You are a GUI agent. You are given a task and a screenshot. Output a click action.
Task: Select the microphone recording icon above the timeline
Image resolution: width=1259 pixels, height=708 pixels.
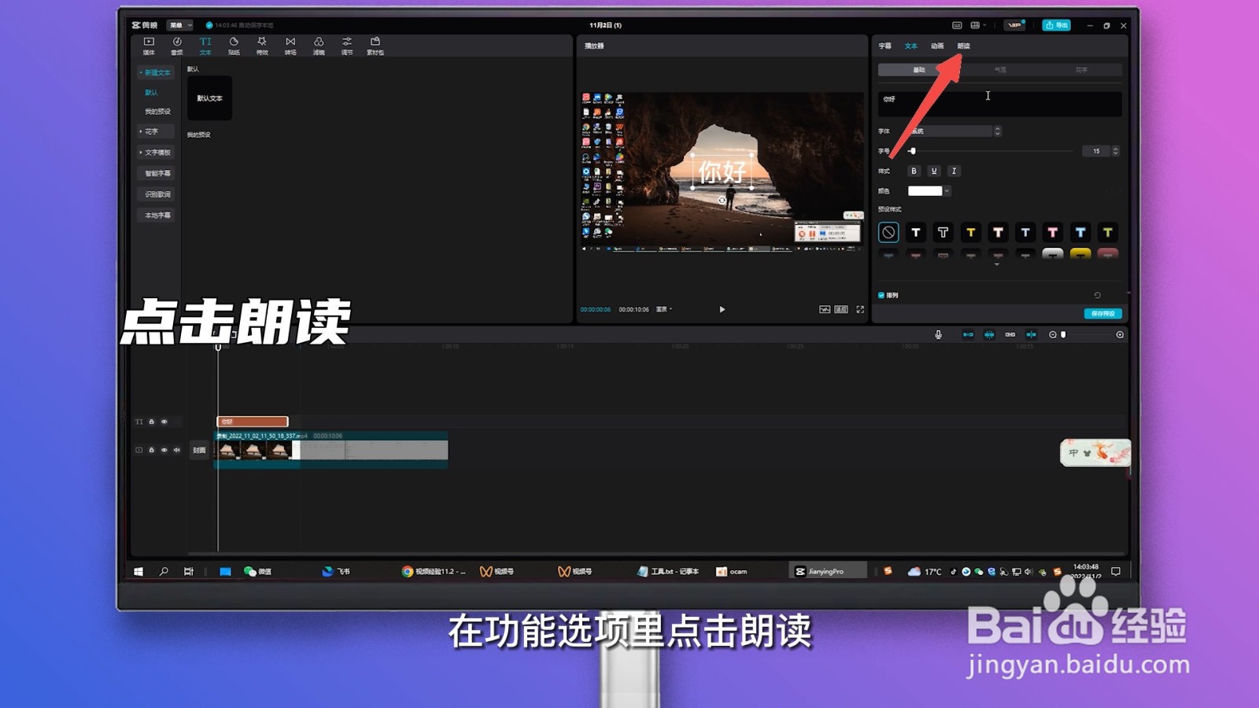pos(938,334)
